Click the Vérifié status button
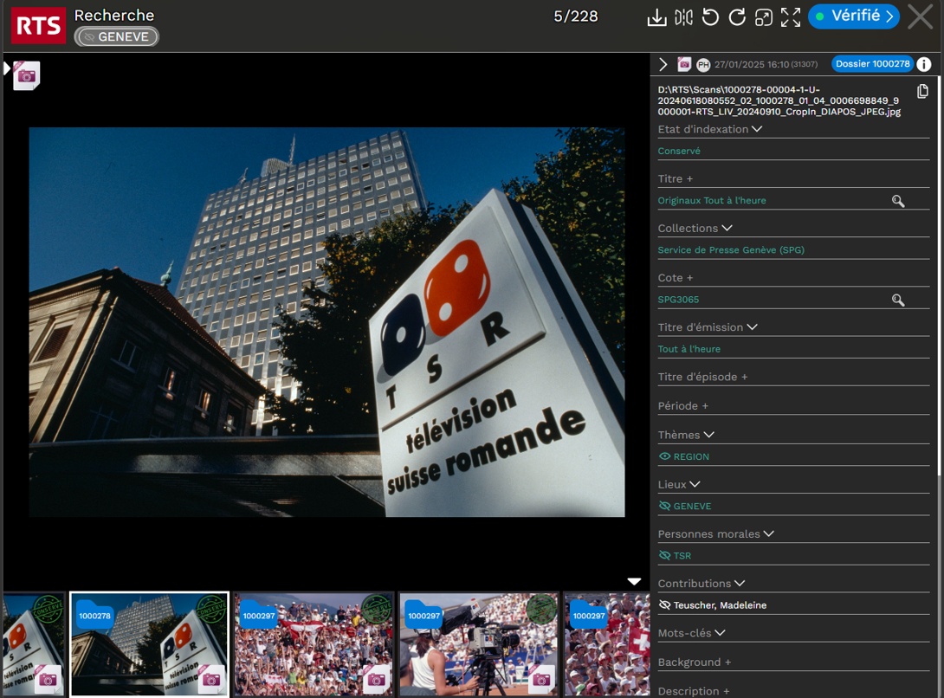Image resolution: width=944 pixels, height=698 pixels. 854,16
